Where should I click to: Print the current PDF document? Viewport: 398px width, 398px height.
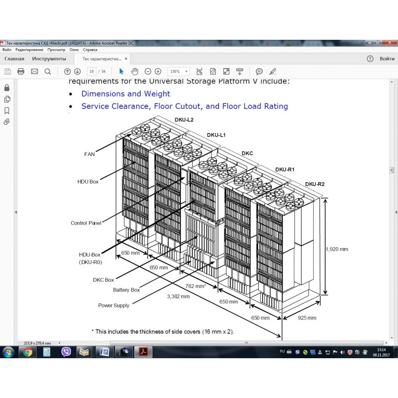click(x=21, y=71)
